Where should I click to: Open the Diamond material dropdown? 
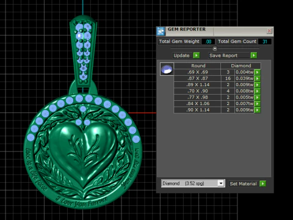coord(221,183)
